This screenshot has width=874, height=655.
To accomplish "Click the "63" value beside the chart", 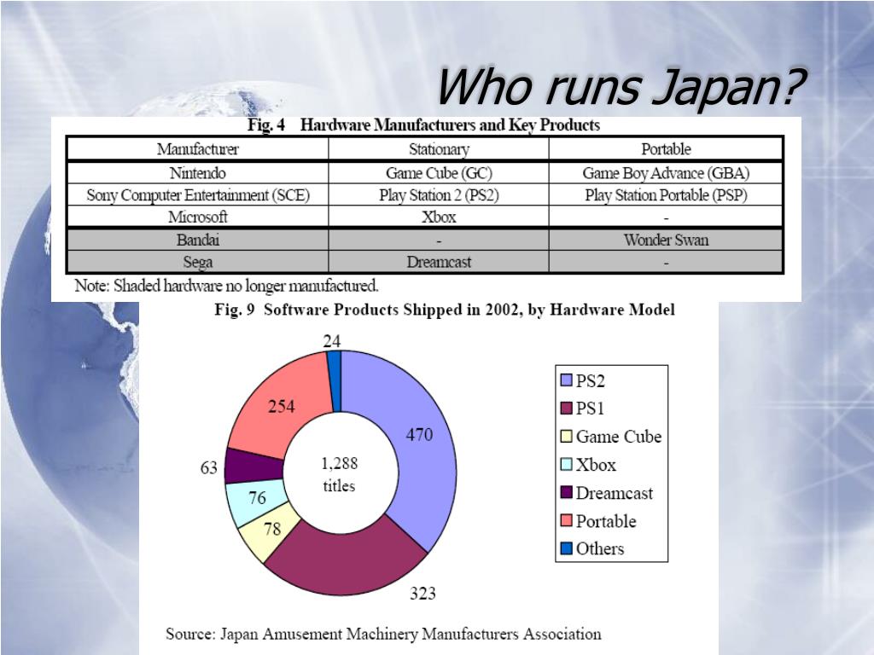I will pyautogui.click(x=209, y=468).
